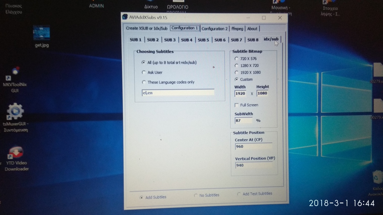Open the get.jpg desktop file
Viewport: 383px width, 215px height.
point(42,34)
